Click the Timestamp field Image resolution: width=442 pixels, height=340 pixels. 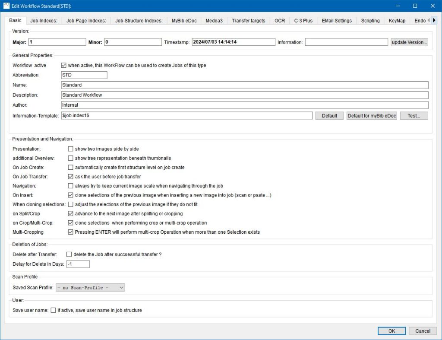pyautogui.click(x=234, y=42)
